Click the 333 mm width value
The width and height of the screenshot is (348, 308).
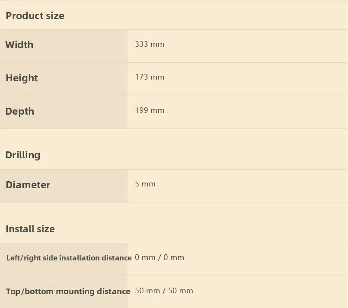[150, 44]
